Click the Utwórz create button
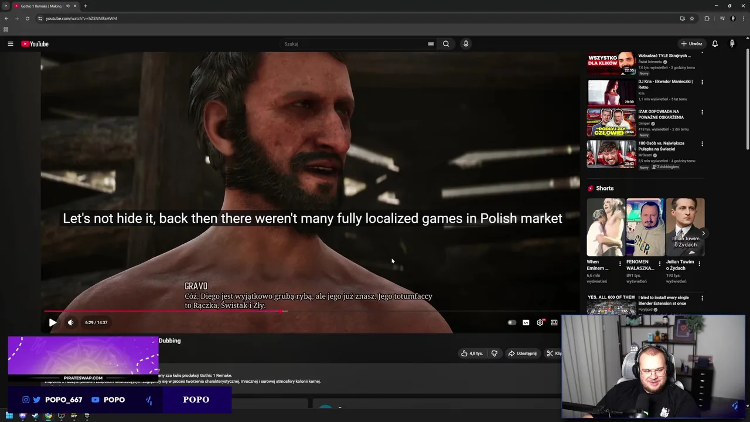Screen dimensions: 750x422 coord(691,44)
